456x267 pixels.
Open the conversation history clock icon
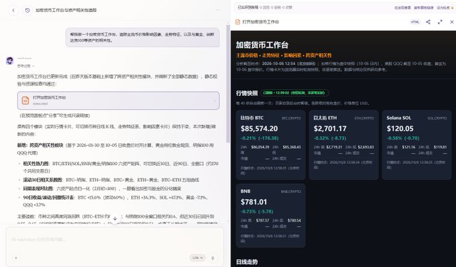click(x=27, y=10)
